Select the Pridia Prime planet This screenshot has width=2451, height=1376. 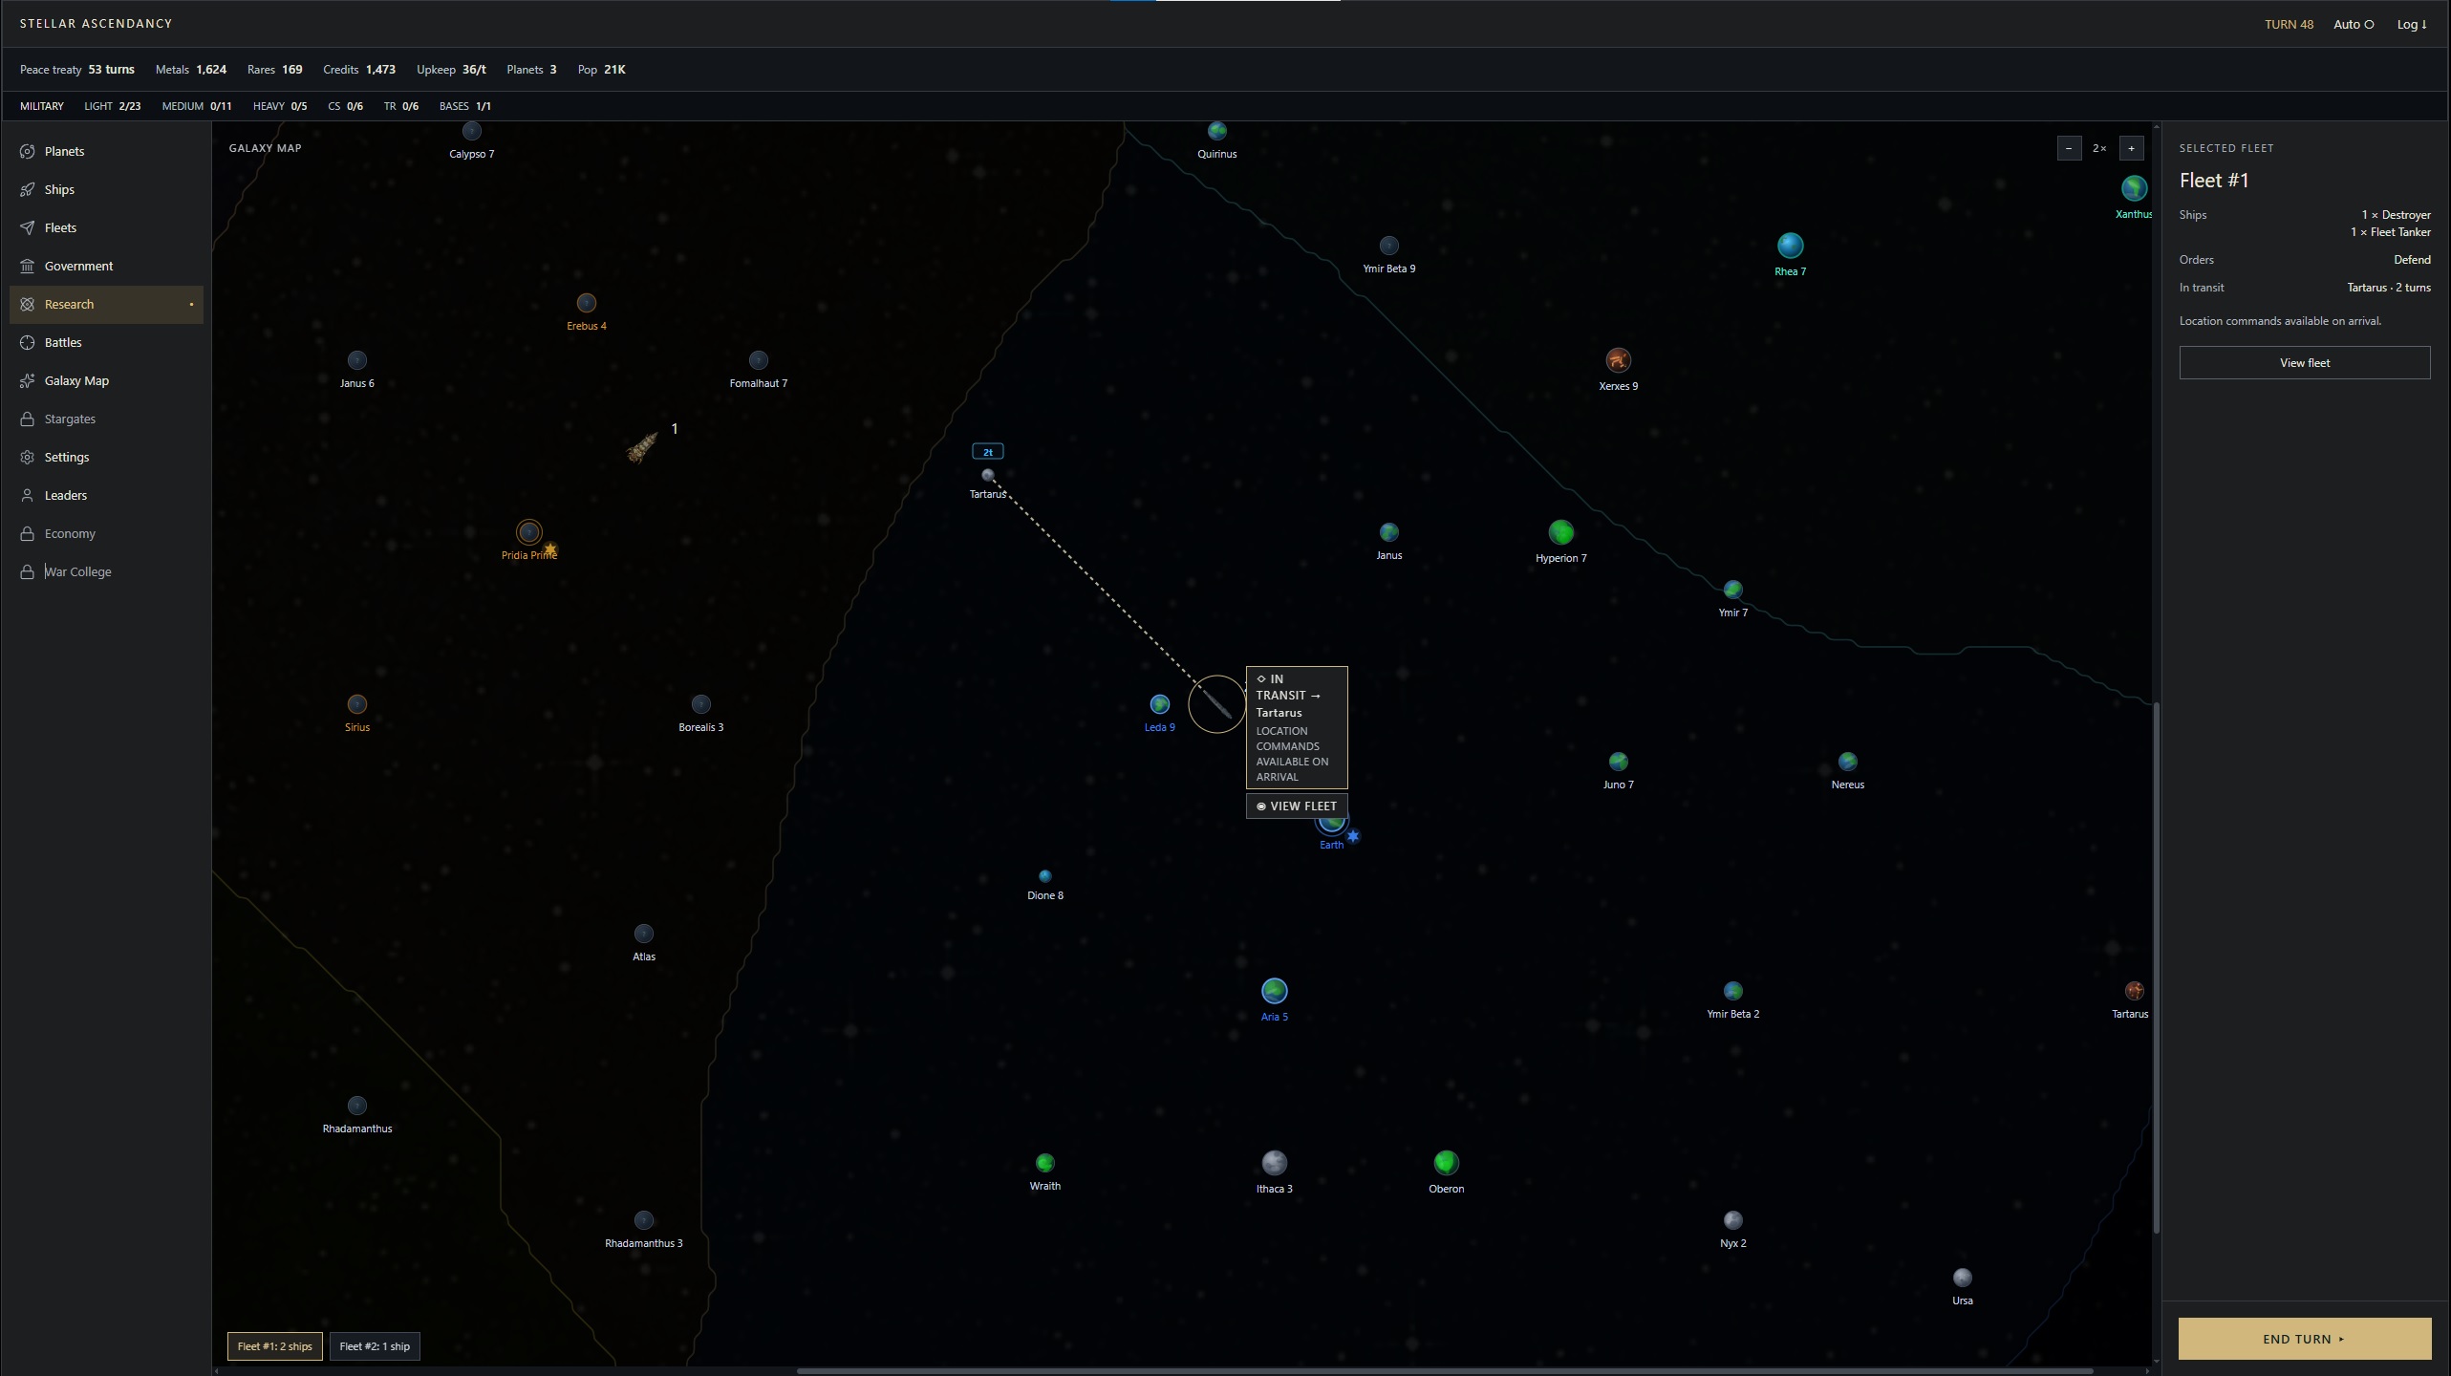click(x=528, y=532)
